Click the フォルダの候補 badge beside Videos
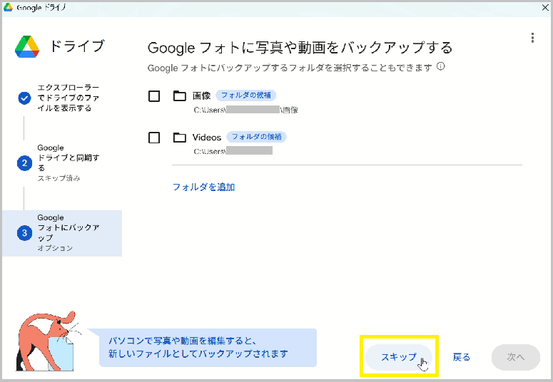 tap(256, 137)
